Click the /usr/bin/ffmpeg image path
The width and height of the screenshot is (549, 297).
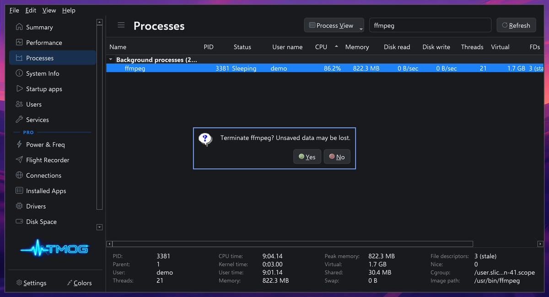click(x=497, y=281)
